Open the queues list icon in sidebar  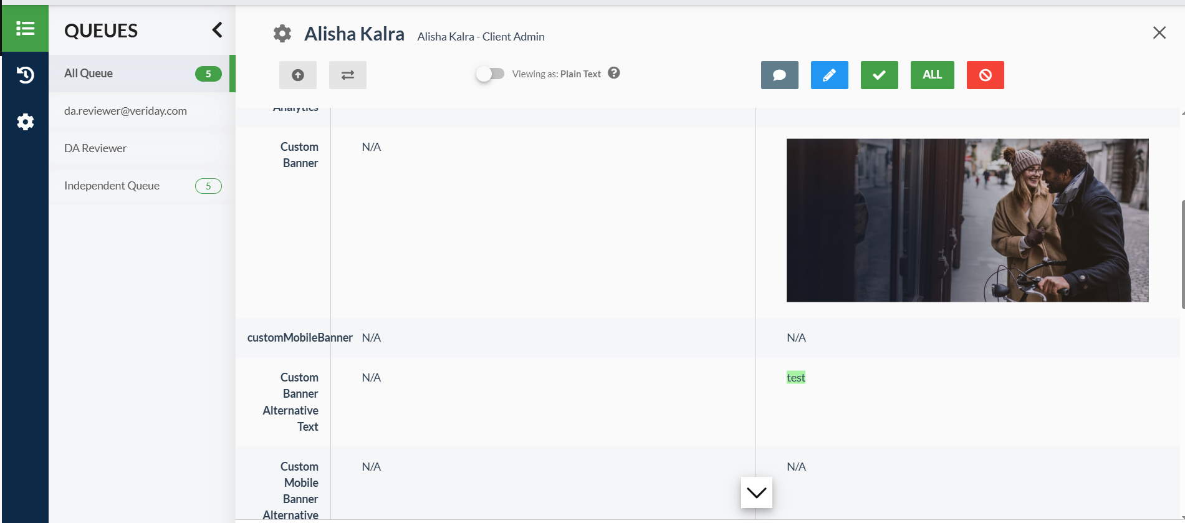[x=25, y=29]
